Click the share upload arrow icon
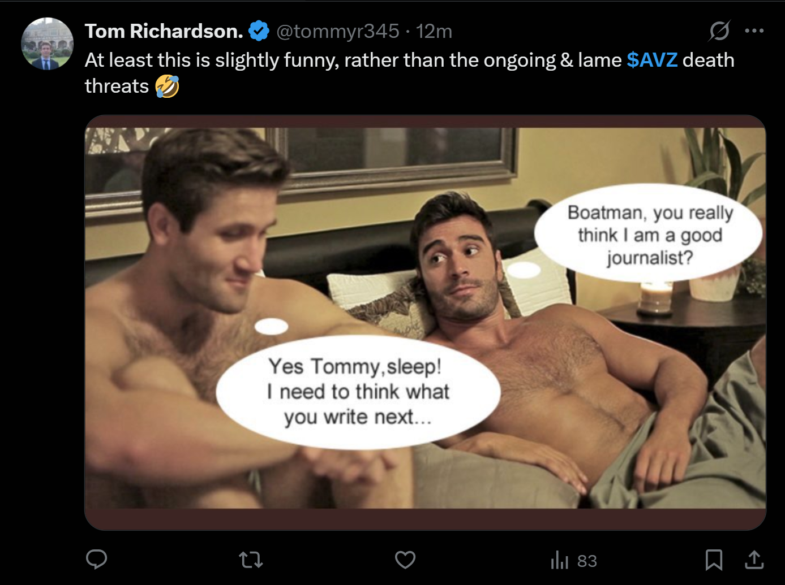Image resolution: width=785 pixels, height=585 pixels. click(x=754, y=560)
